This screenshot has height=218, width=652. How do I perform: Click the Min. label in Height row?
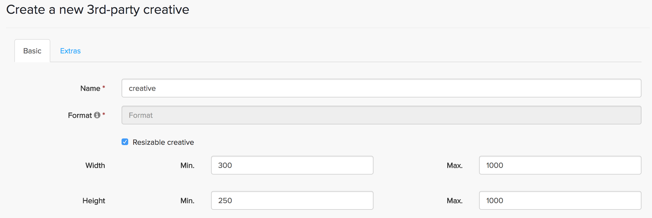point(187,201)
